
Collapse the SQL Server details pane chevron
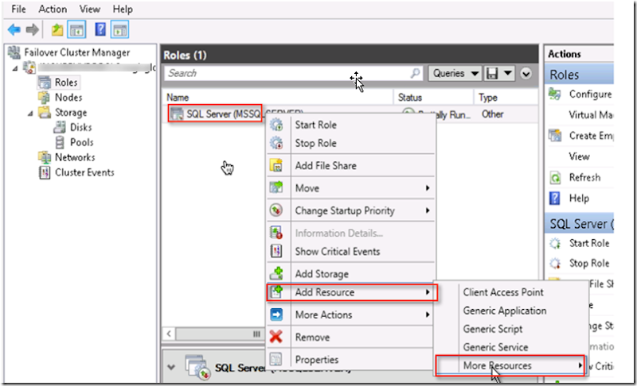tap(171, 368)
